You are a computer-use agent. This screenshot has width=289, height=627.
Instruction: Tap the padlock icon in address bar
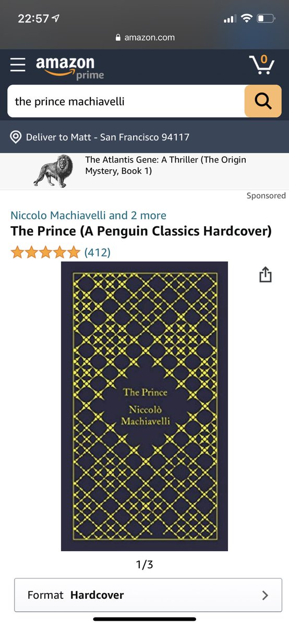point(117,38)
